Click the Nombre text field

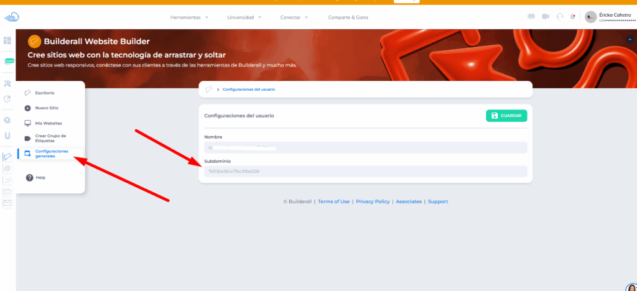365,147
